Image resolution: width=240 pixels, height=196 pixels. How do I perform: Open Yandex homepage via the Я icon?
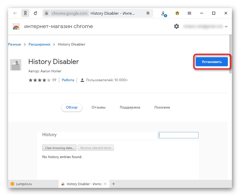(x=25, y=13)
